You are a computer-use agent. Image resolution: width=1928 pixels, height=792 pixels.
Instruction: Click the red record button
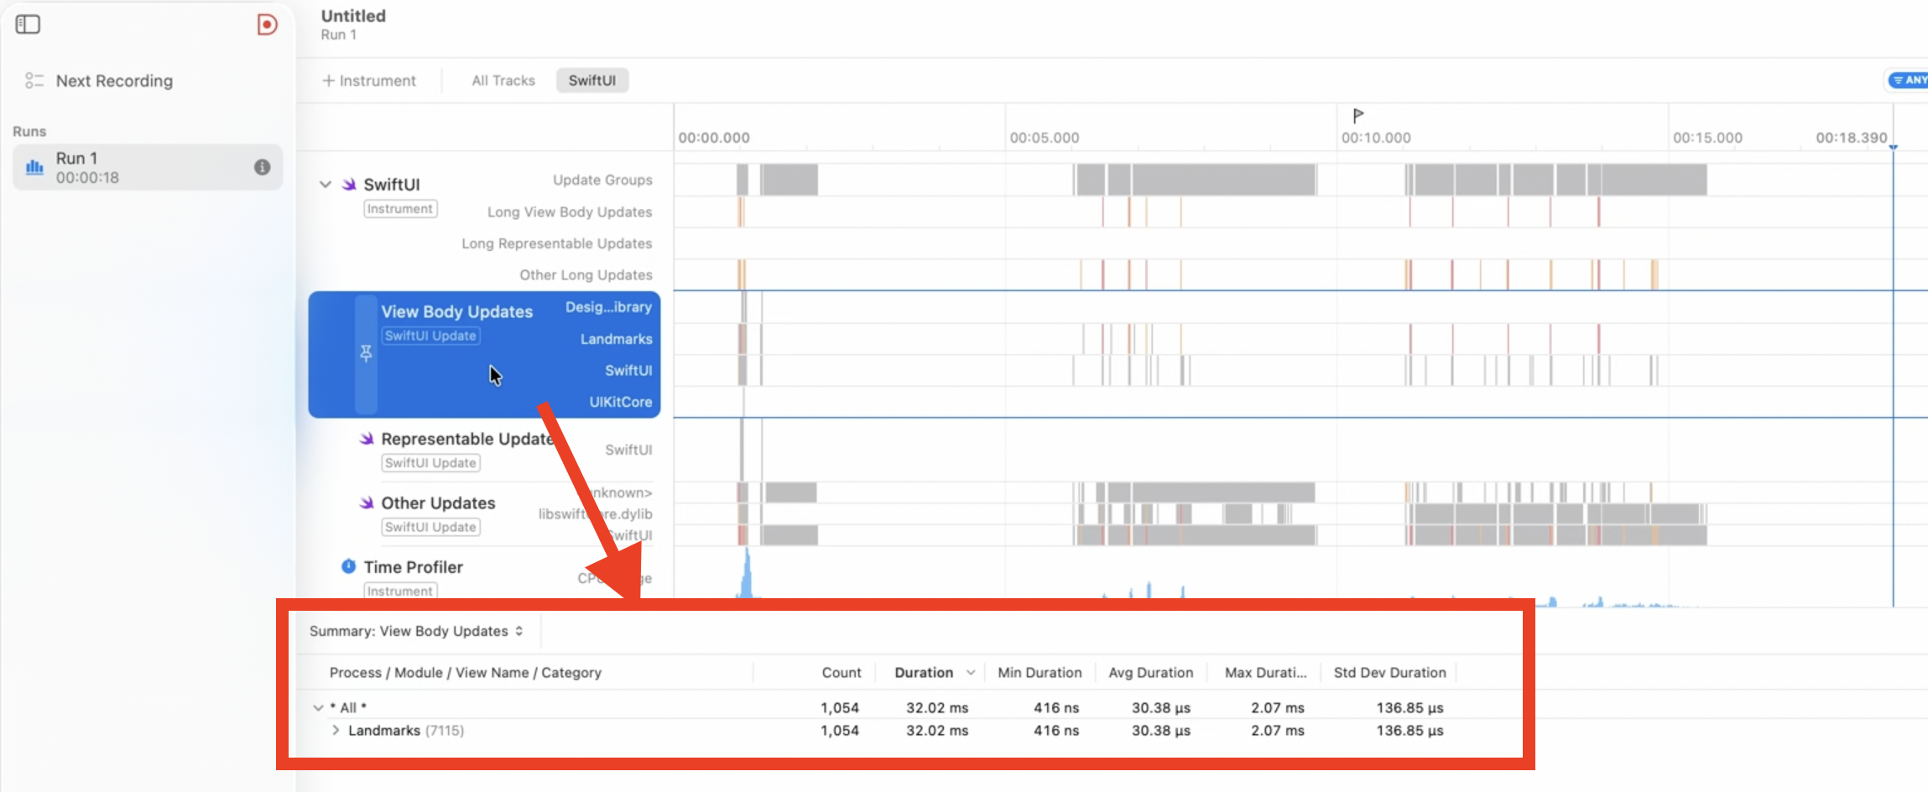click(267, 24)
